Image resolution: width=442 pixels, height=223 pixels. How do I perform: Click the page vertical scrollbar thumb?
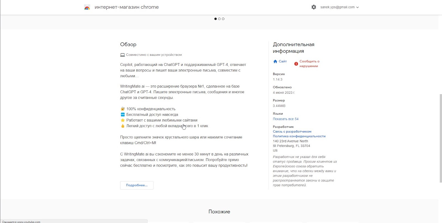(440, 138)
